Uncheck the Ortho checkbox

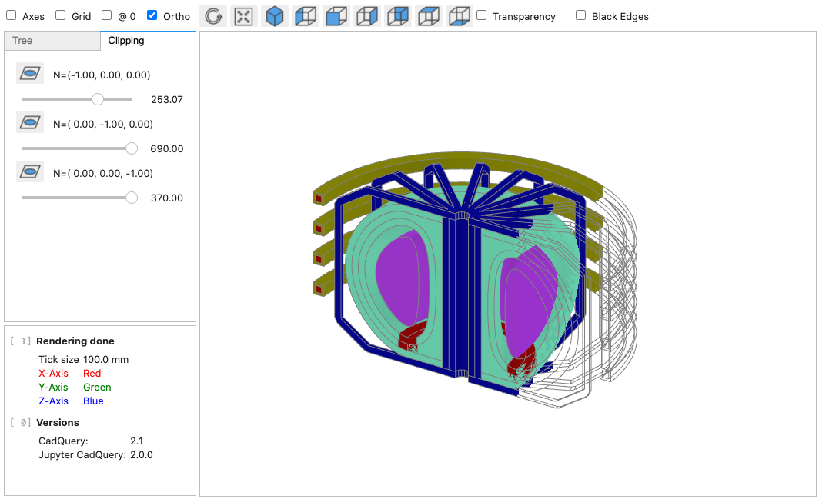point(152,15)
